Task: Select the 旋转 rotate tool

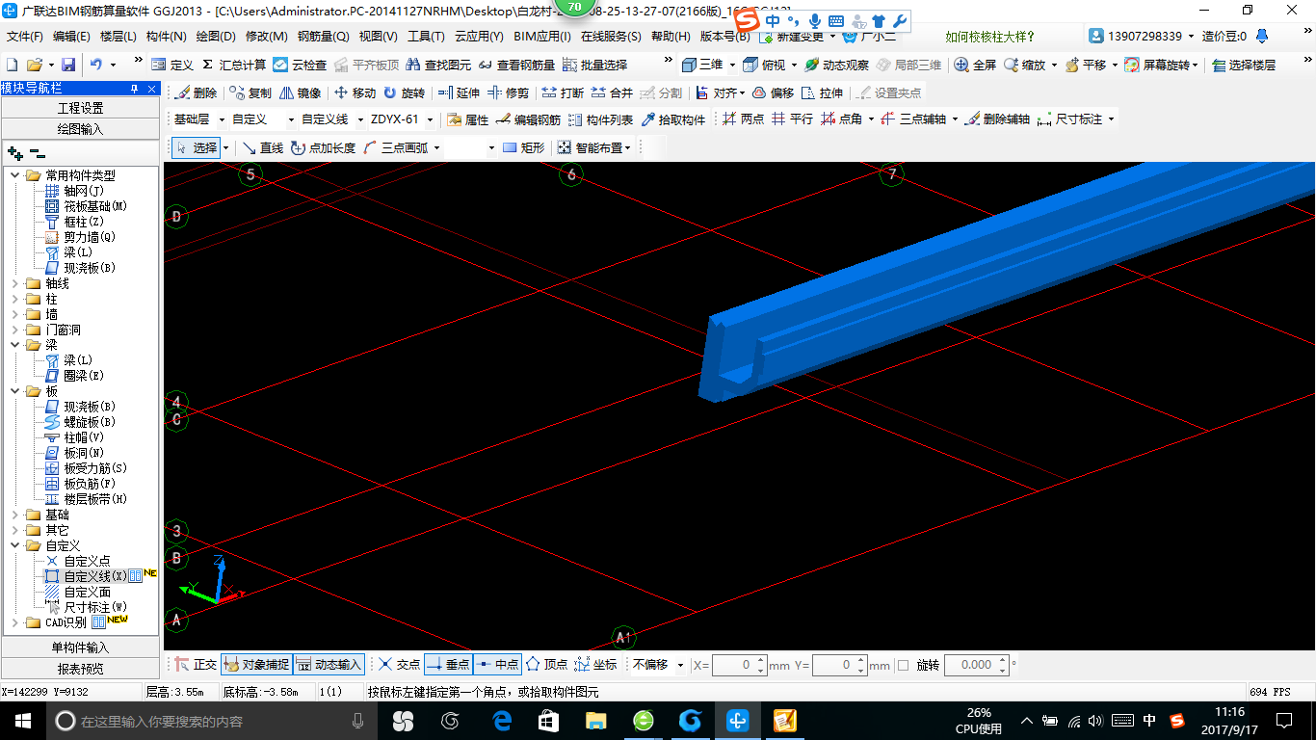Action: [404, 92]
